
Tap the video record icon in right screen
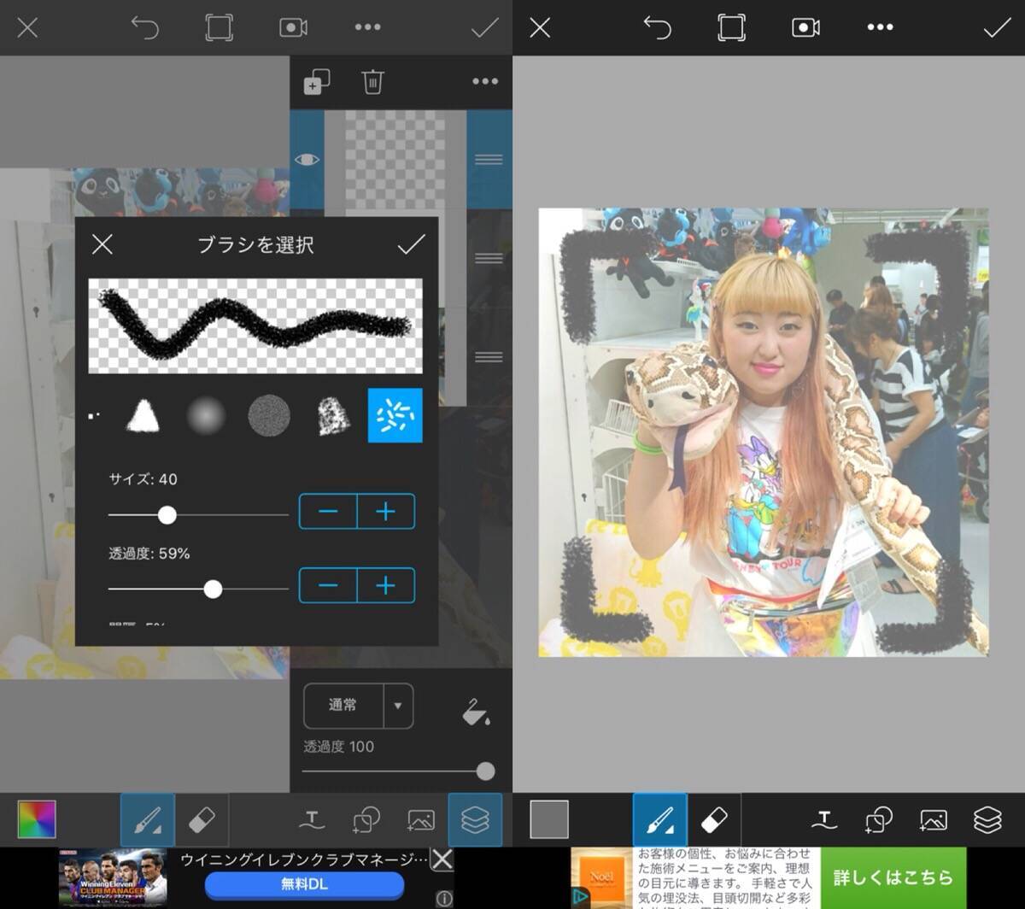805,27
